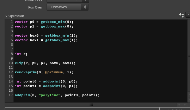Click the dotted resize grip below editor
Image resolution: width=190 pixels, height=110 pixels.
click(x=91, y=105)
